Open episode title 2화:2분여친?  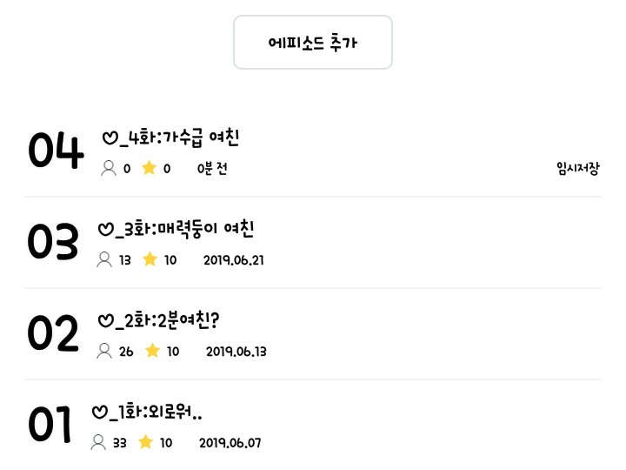click(161, 320)
